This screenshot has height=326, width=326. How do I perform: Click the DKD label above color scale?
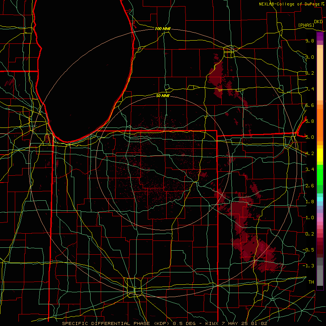[x=318, y=22]
